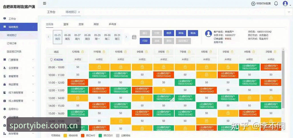Open the calendar date picker icon

[x=134, y=37]
